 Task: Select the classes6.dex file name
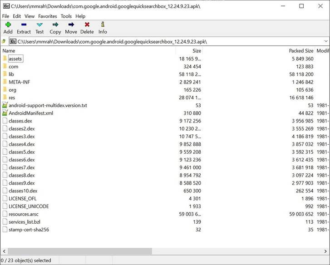[x=22, y=160]
